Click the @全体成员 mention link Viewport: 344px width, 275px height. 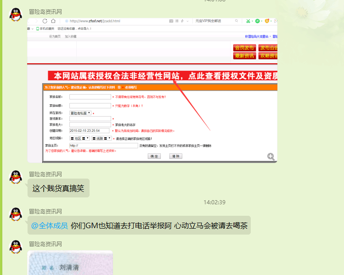click(50, 225)
